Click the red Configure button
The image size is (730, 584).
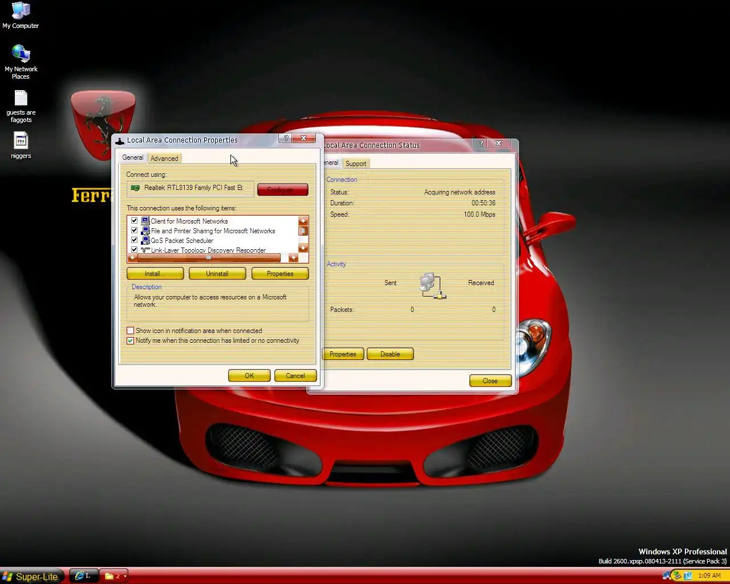coord(282,189)
